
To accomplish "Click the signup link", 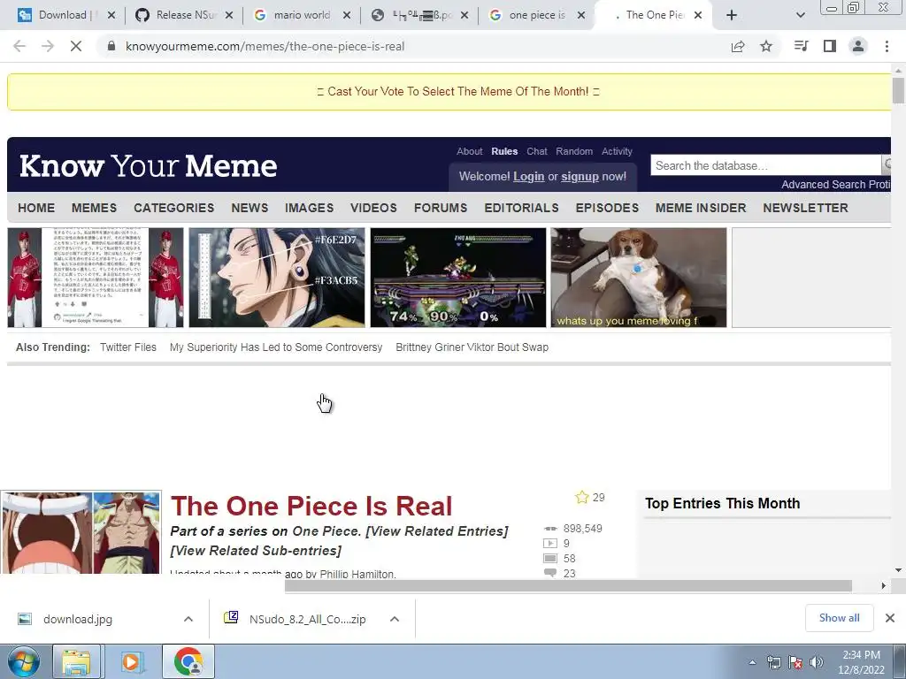I will [580, 177].
